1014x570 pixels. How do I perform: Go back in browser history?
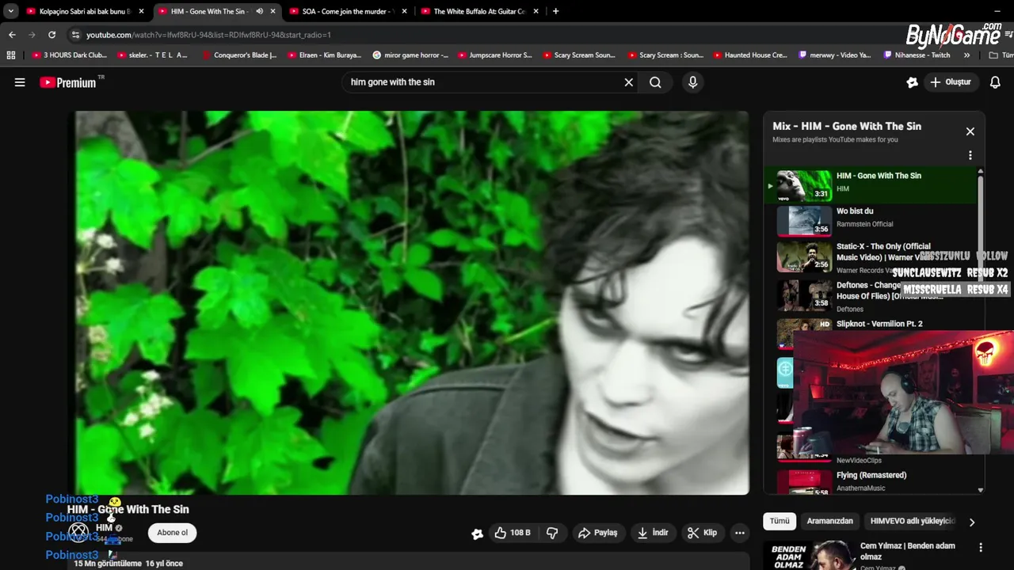[x=12, y=35]
